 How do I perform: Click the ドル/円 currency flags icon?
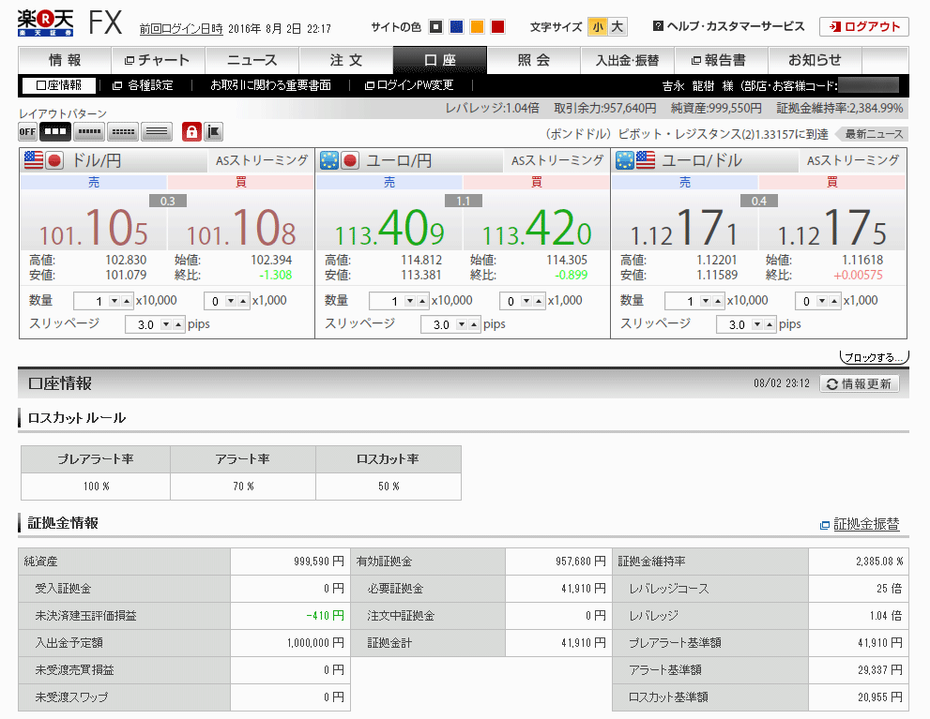click(x=43, y=160)
